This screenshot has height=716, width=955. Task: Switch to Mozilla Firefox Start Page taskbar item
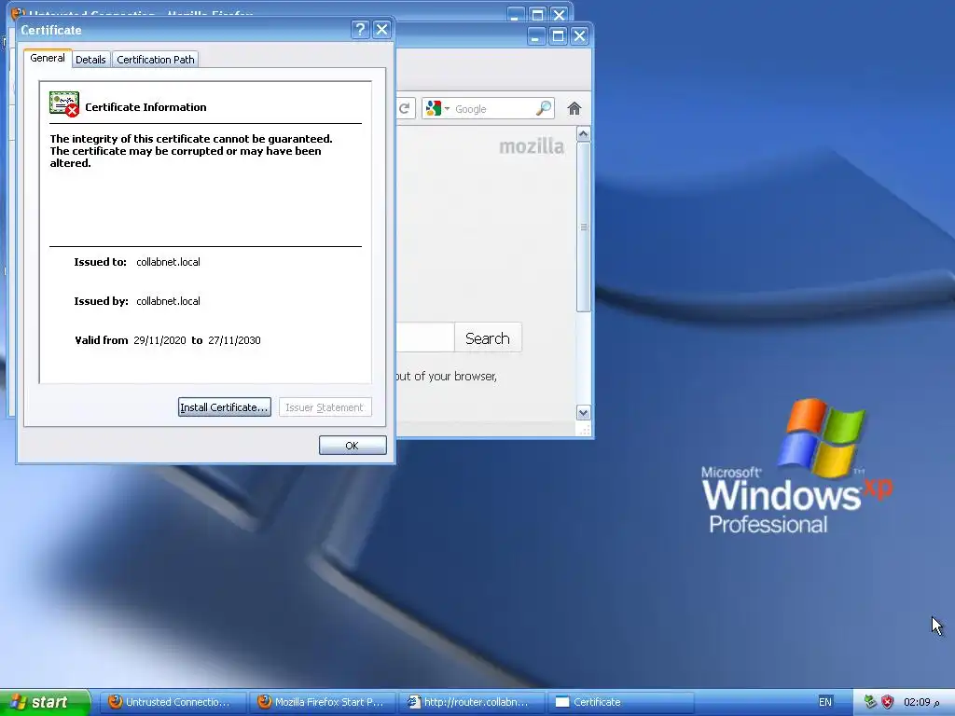coord(323,702)
